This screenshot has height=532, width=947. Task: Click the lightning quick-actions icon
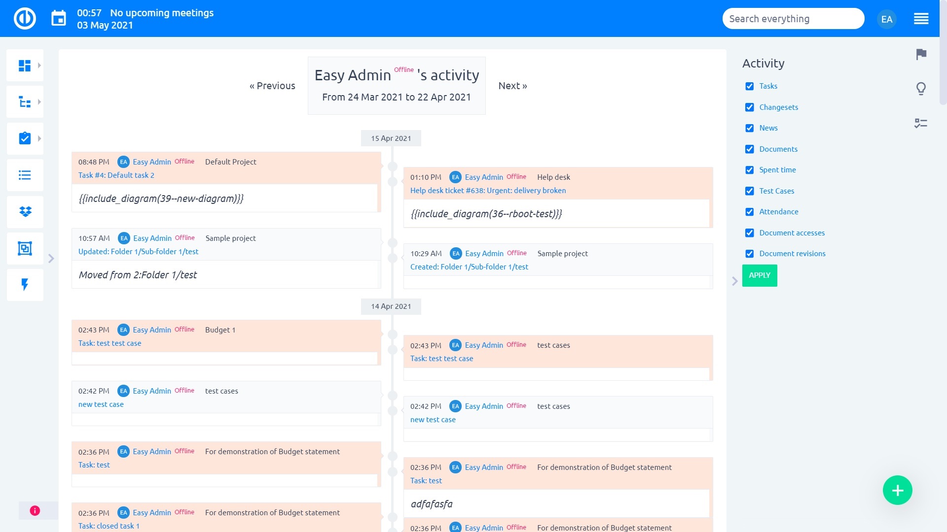pos(25,285)
